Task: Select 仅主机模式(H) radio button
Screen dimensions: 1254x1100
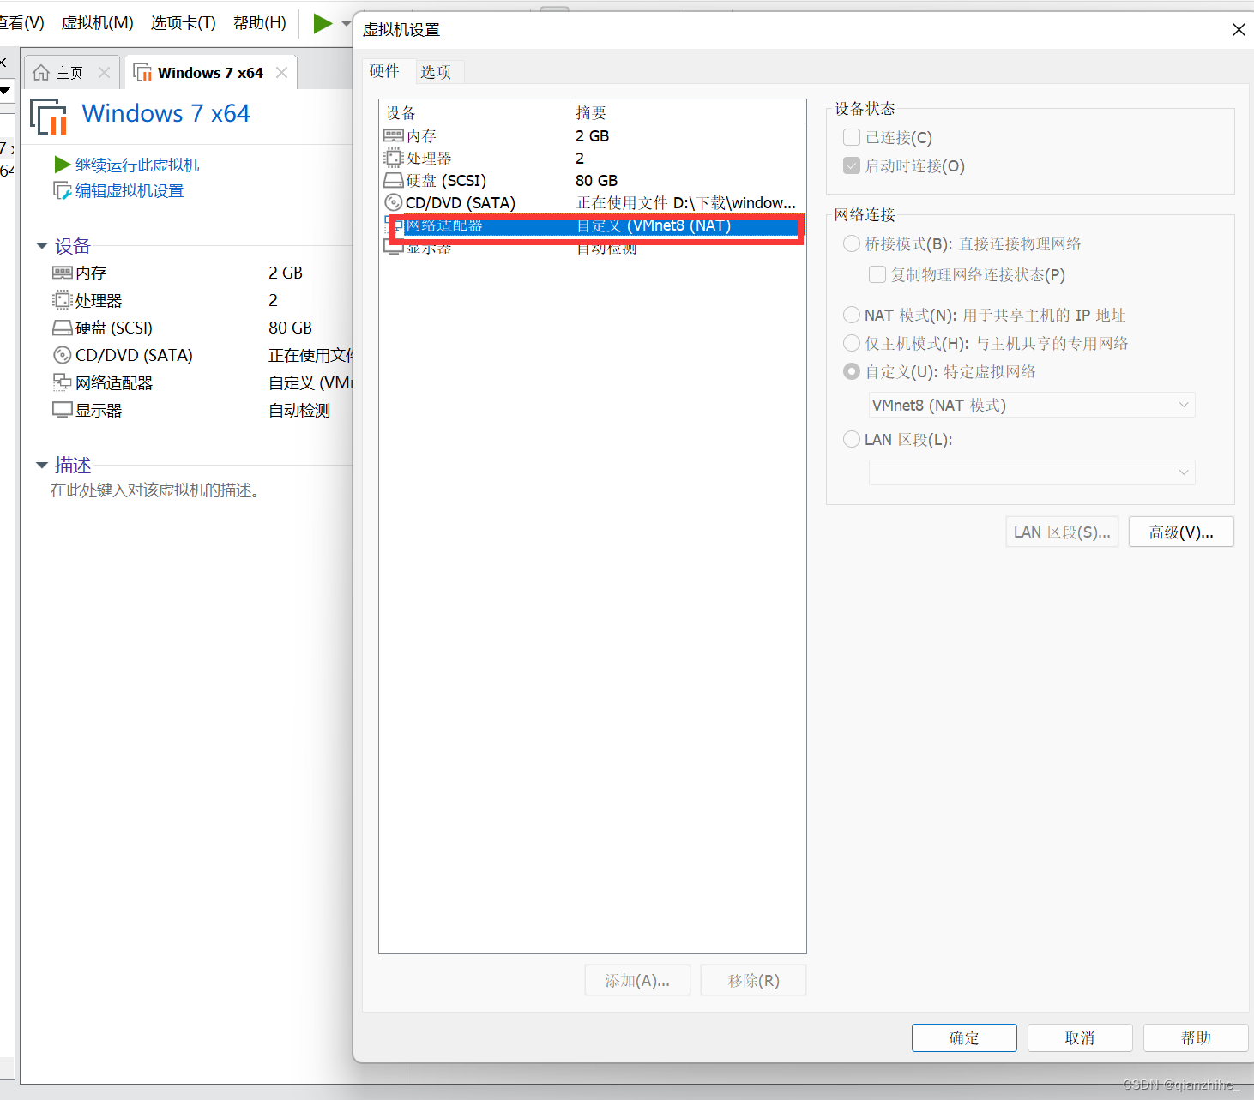Action: click(x=852, y=343)
